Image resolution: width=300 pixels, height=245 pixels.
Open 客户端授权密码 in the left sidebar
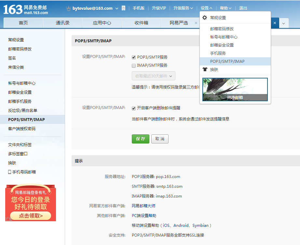[22, 129]
